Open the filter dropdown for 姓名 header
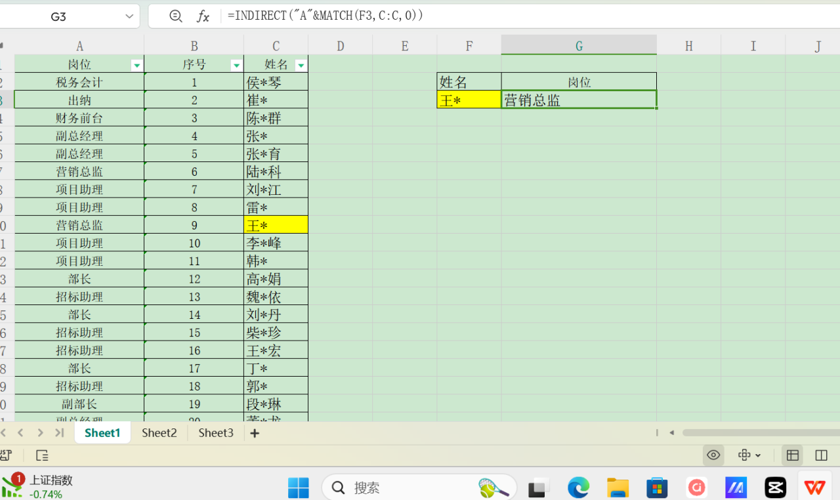Viewport: 840px width, 500px height. pos(301,65)
